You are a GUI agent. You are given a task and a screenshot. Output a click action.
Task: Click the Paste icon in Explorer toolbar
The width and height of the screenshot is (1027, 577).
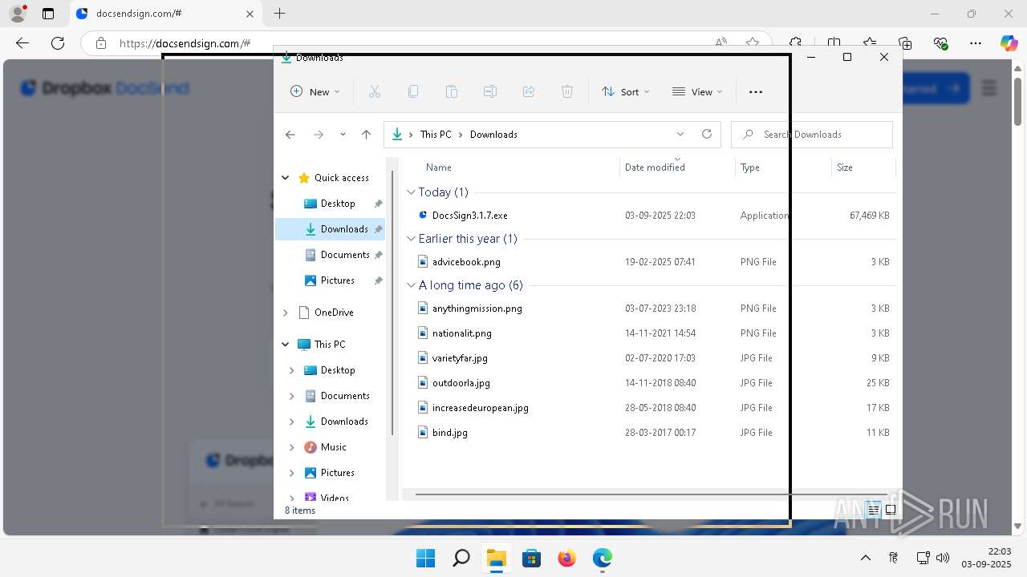[x=452, y=92]
